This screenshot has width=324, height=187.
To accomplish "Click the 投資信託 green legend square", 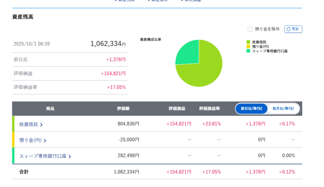I will (248, 42).
